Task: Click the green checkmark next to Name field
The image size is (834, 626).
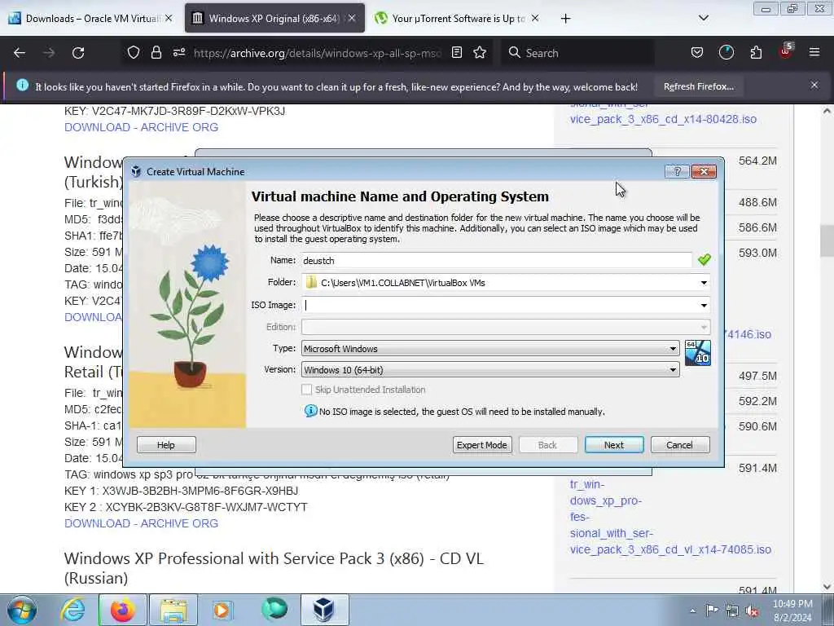Action: (705, 260)
